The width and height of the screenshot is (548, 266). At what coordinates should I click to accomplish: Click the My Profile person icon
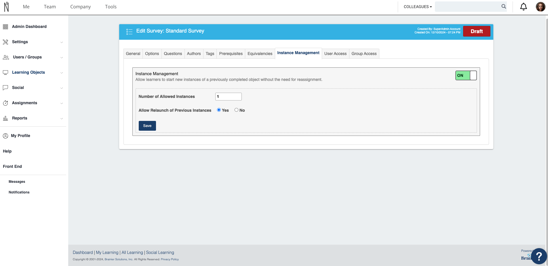[x=5, y=136]
